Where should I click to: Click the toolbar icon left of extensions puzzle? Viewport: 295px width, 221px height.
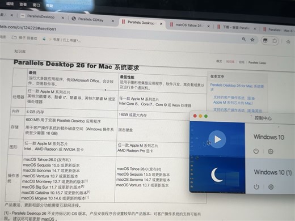coord(265,40)
